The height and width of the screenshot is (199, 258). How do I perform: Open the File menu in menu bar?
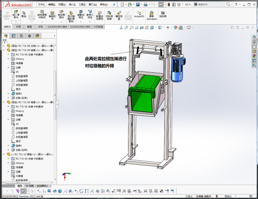41,4
